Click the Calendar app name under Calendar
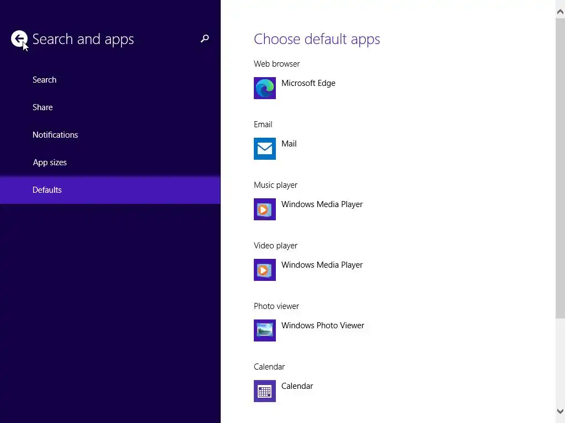 click(297, 386)
